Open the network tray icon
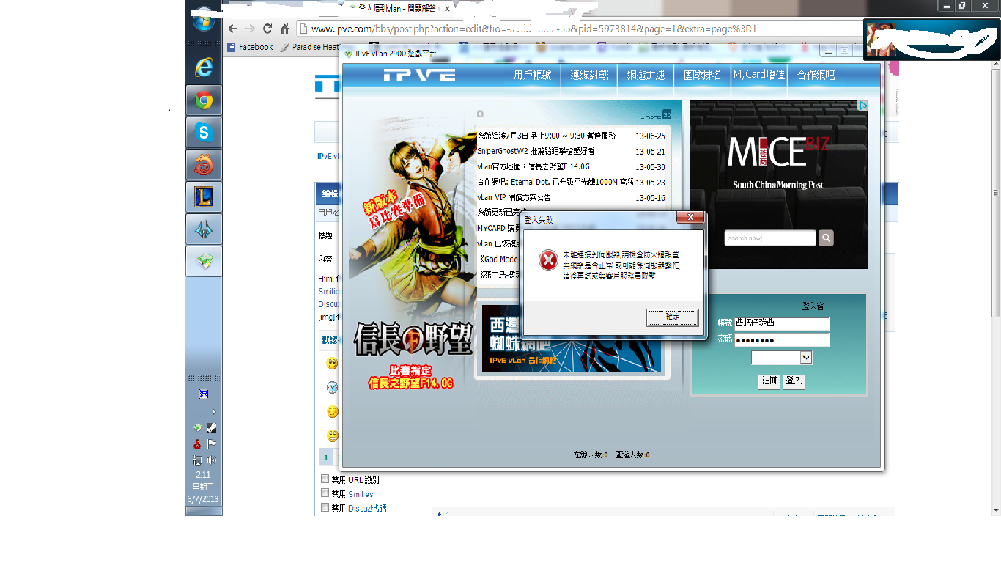 point(196,460)
